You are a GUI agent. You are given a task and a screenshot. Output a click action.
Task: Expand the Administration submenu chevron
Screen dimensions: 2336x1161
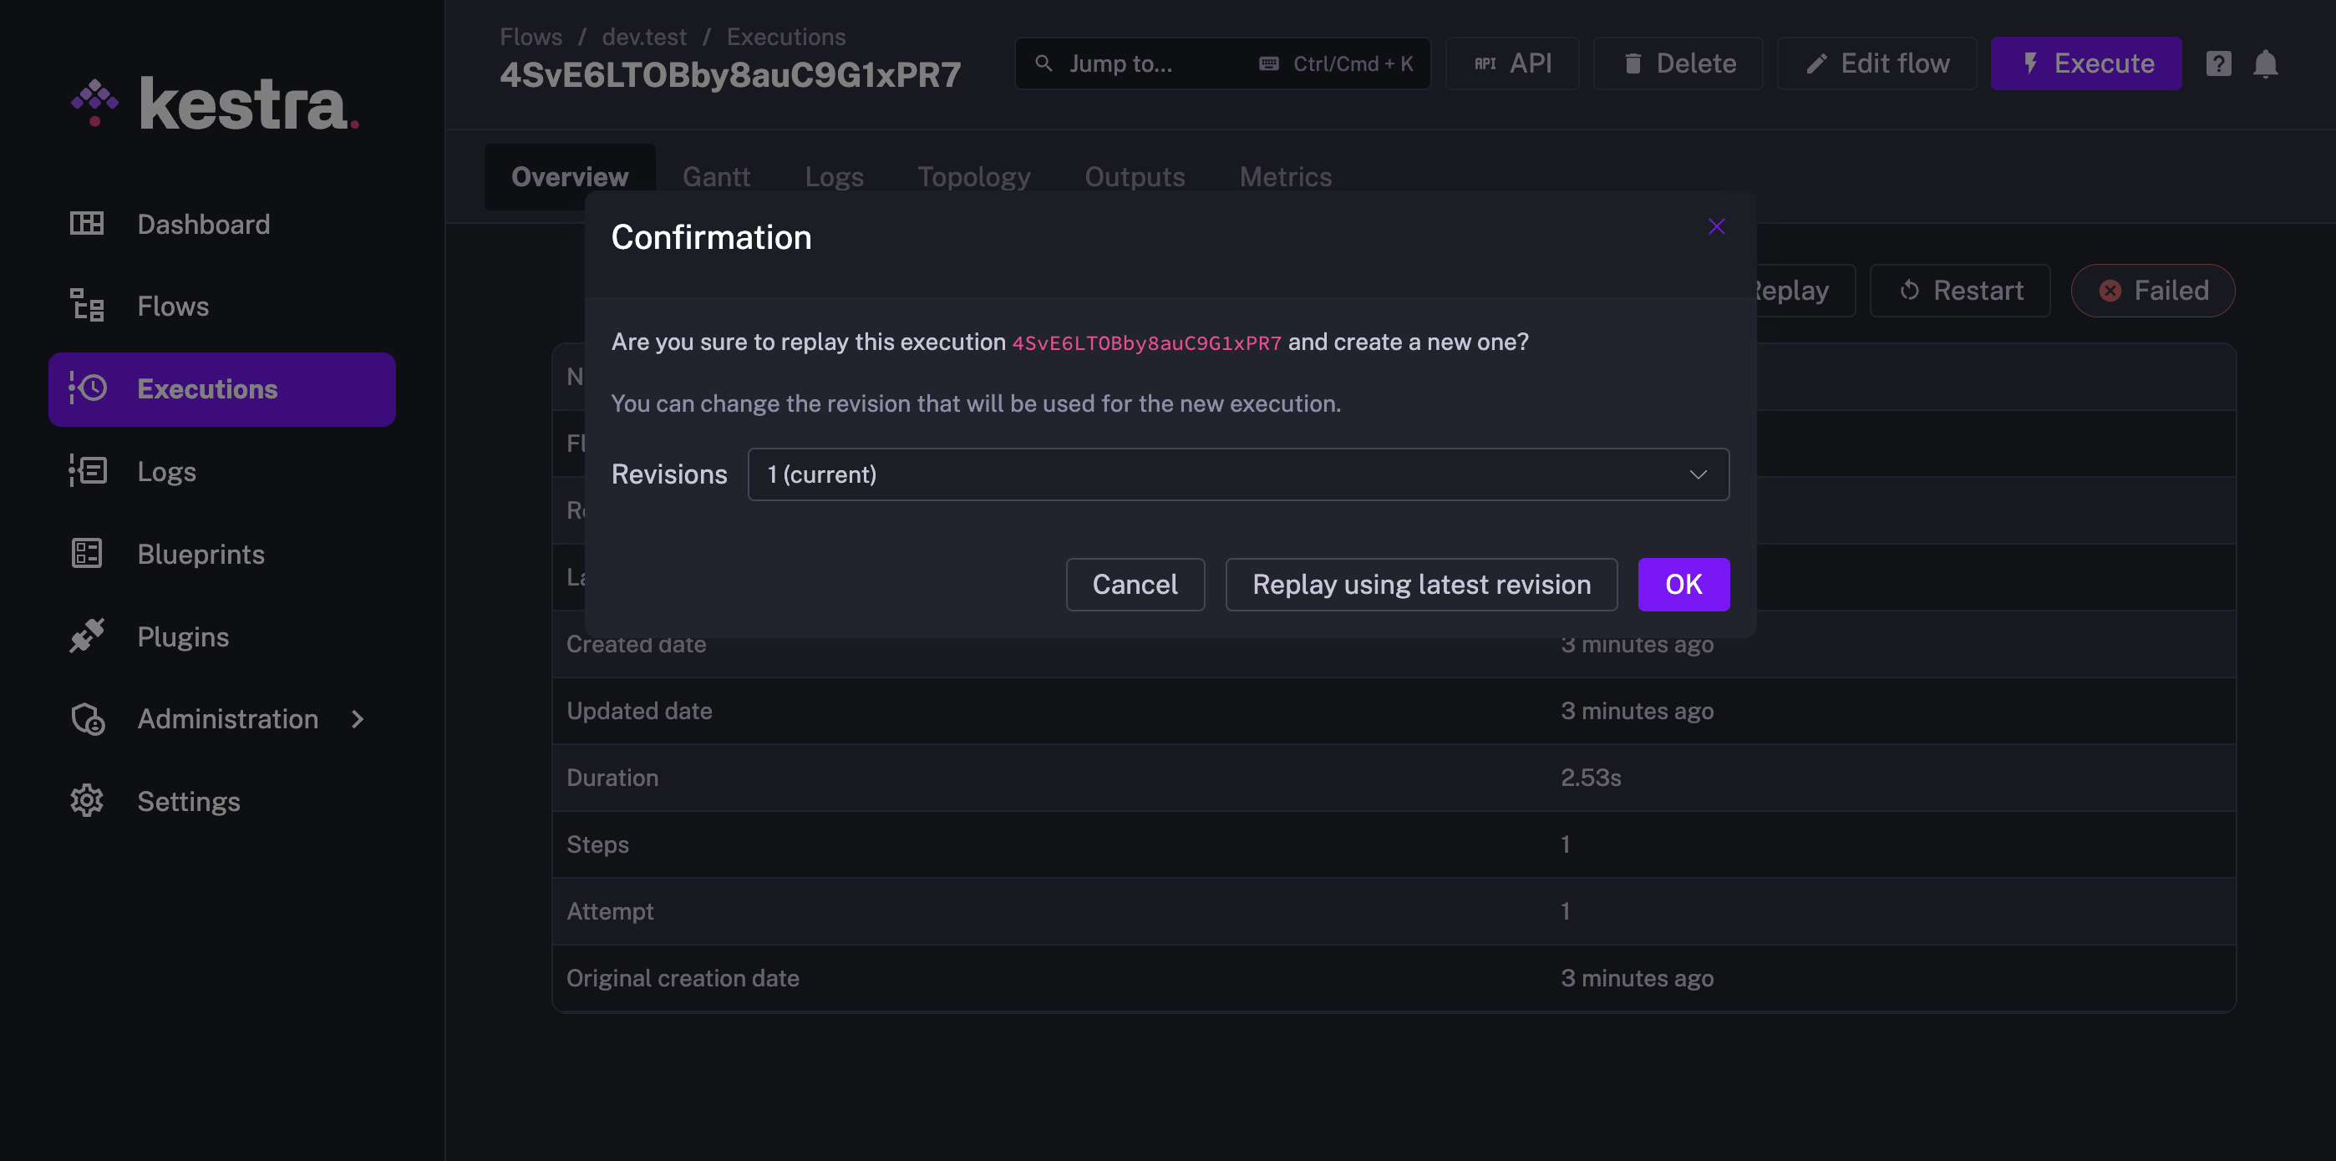click(x=358, y=718)
